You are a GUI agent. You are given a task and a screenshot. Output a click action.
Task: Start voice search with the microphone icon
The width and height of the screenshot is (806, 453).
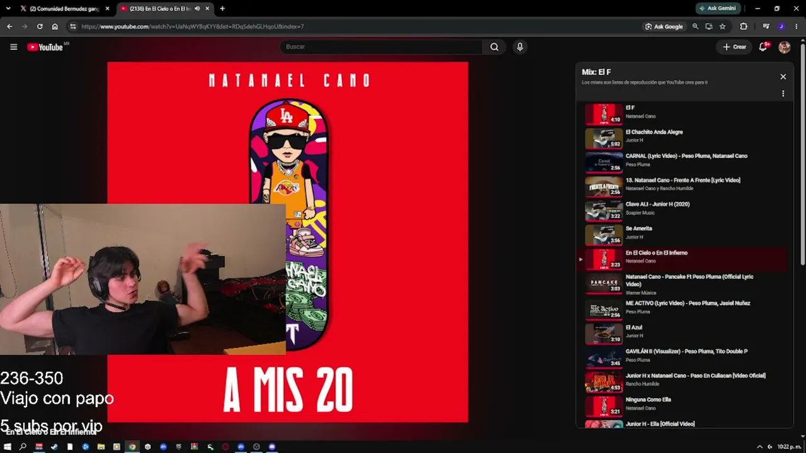point(519,47)
